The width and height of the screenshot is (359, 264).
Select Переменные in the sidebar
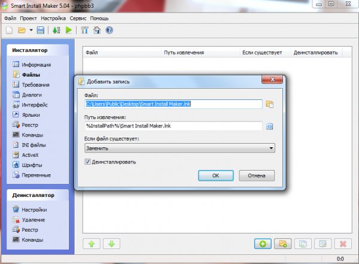36,175
